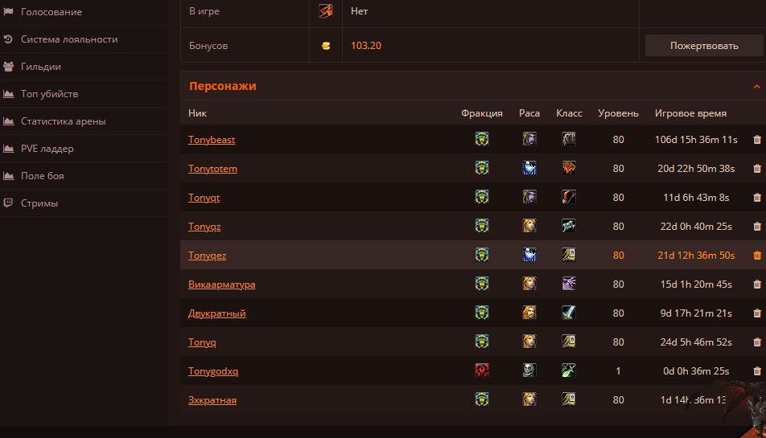Open Статистика арены menu item
This screenshot has height=438, width=766.
(63, 121)
